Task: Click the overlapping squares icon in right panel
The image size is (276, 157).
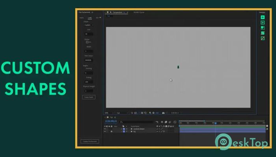Action: click(263, 28)
